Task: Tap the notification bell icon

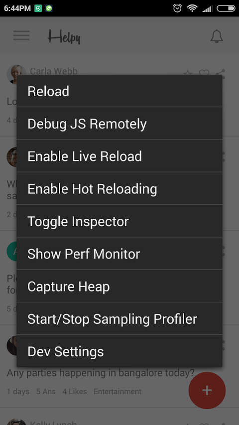Action: pyautogui.click(x=217, y=36)
